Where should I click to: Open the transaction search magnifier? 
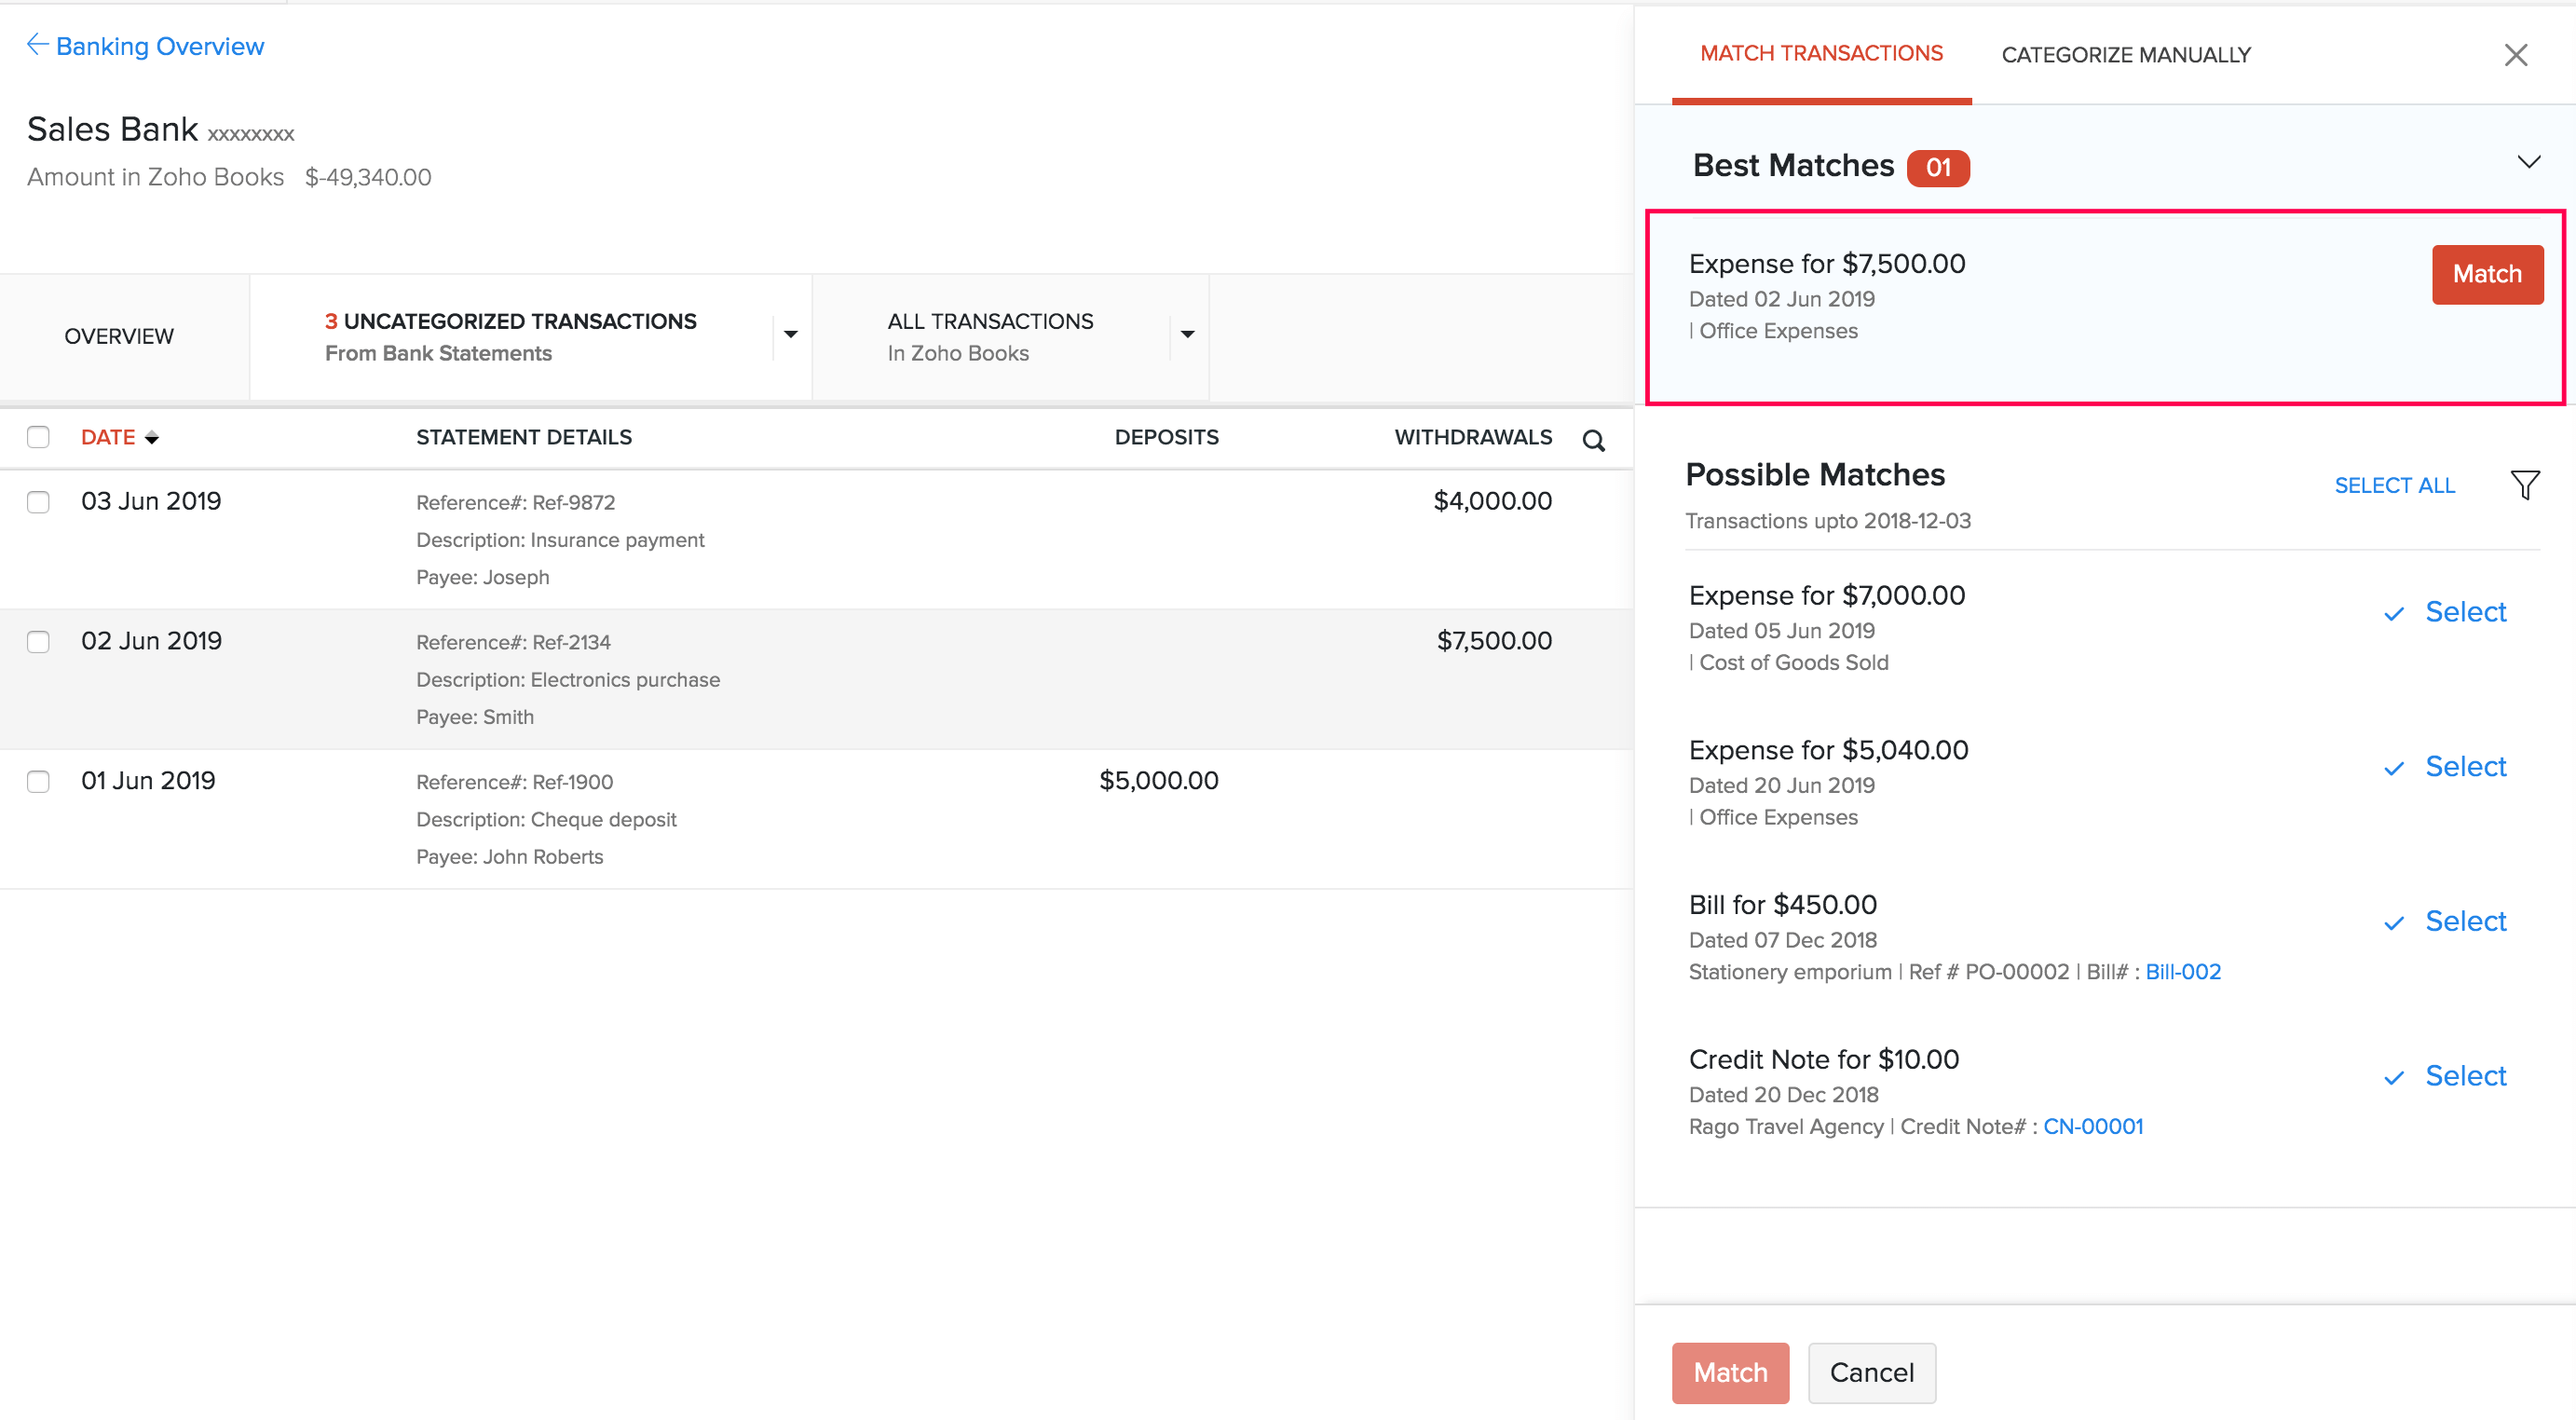1593,440
